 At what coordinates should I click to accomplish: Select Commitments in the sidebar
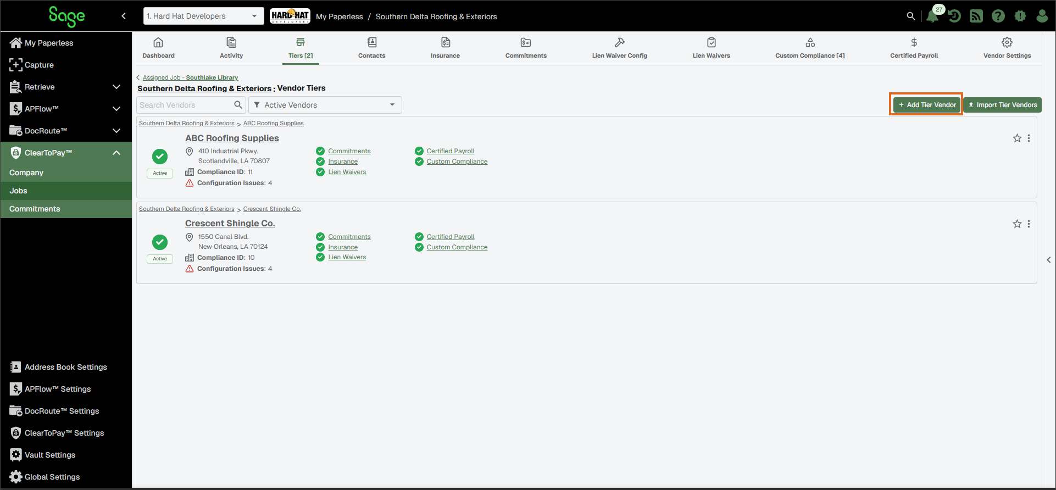pyautogui.click(x=66, y=209)
